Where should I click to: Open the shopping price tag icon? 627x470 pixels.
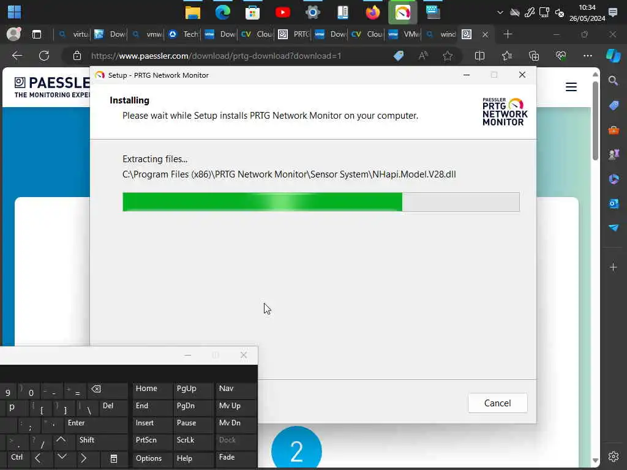click(x=399, y=56)
